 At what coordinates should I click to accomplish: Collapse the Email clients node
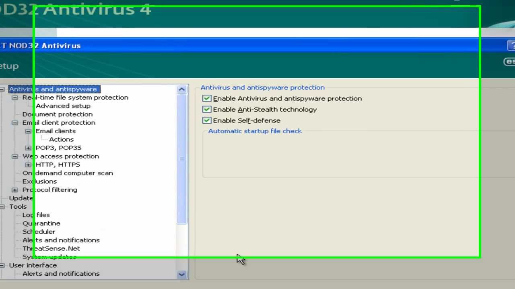point(28,131)
